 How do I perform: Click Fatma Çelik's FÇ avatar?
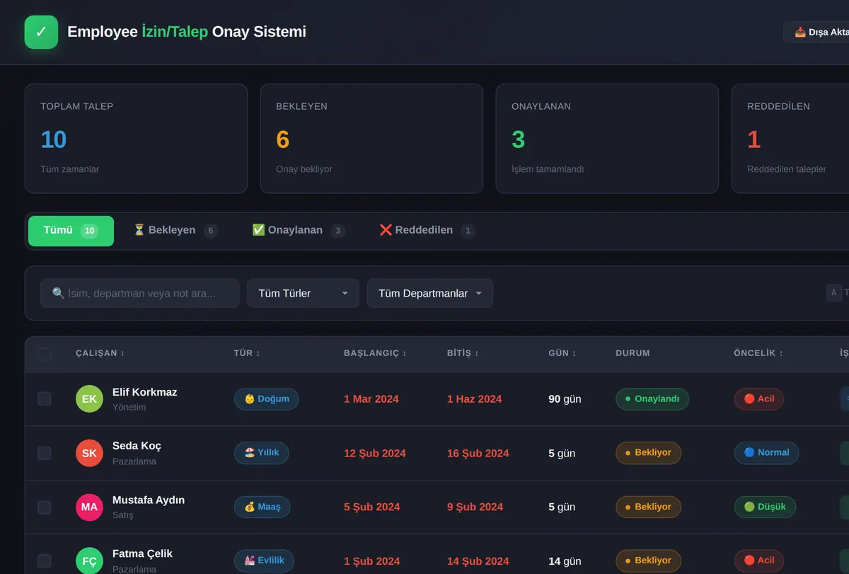[89, 561]
